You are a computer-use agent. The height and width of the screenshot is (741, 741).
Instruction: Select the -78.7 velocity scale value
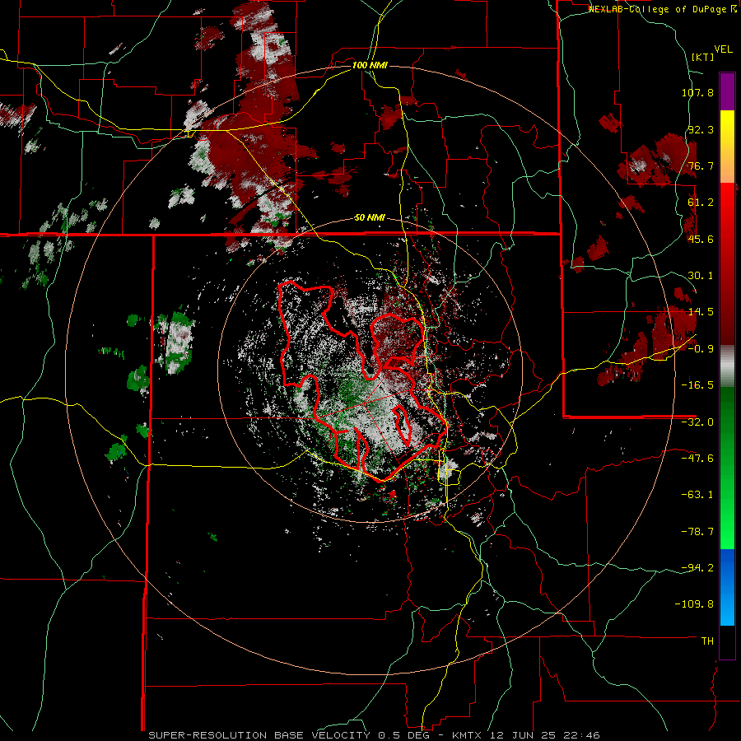coord(697,532)
